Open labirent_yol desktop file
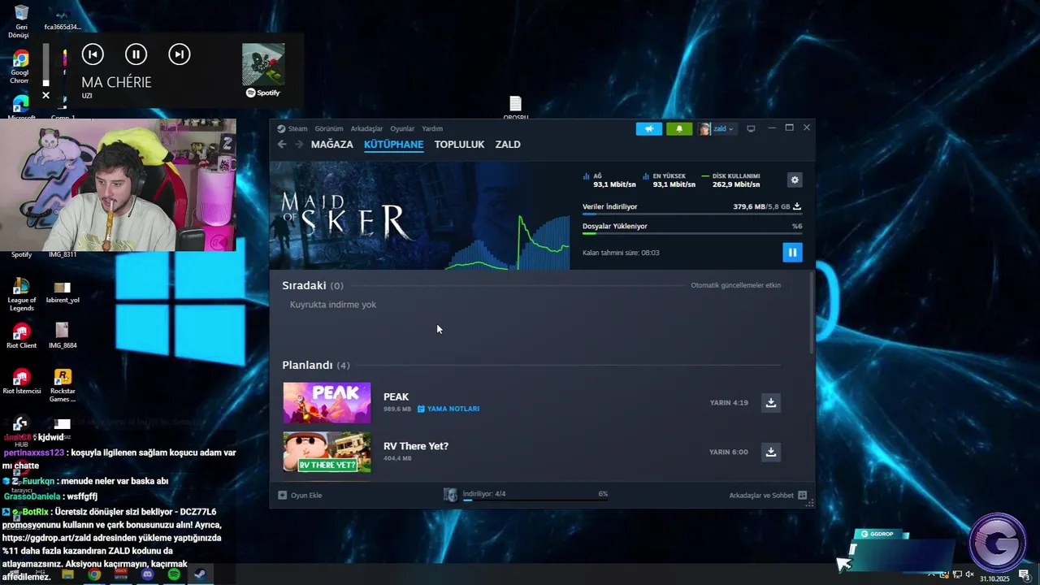 click(63, 292)
